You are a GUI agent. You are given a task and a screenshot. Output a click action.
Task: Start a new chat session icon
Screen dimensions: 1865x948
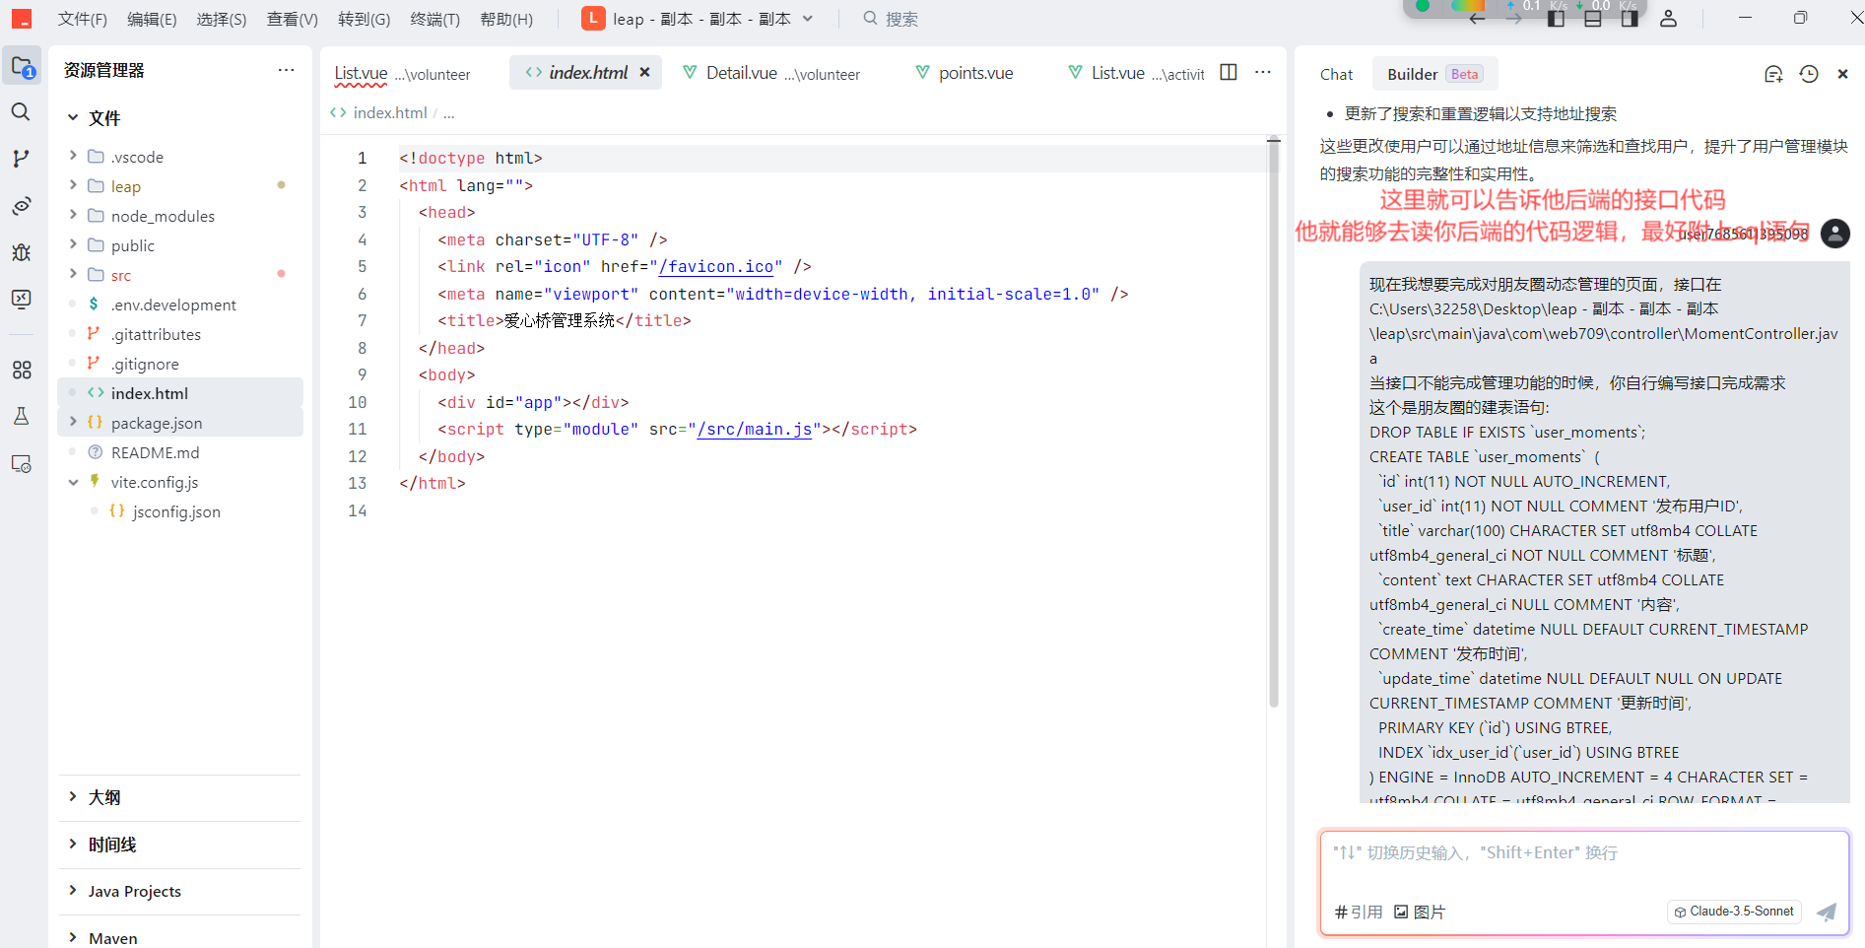pyautogui.click(x=1773, y=74)
